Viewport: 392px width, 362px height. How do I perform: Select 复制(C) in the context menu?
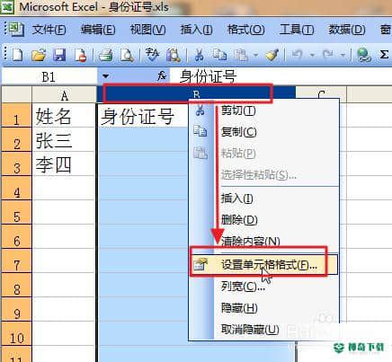(x=238, y=132)
